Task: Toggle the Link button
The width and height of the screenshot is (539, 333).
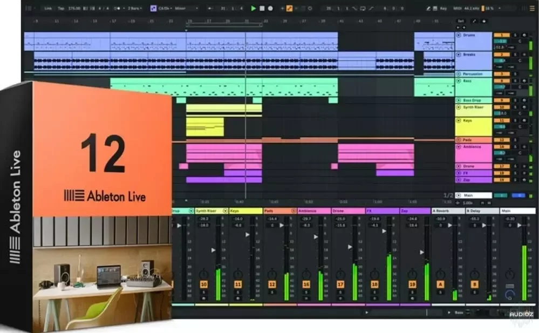Action: (48, 8)
